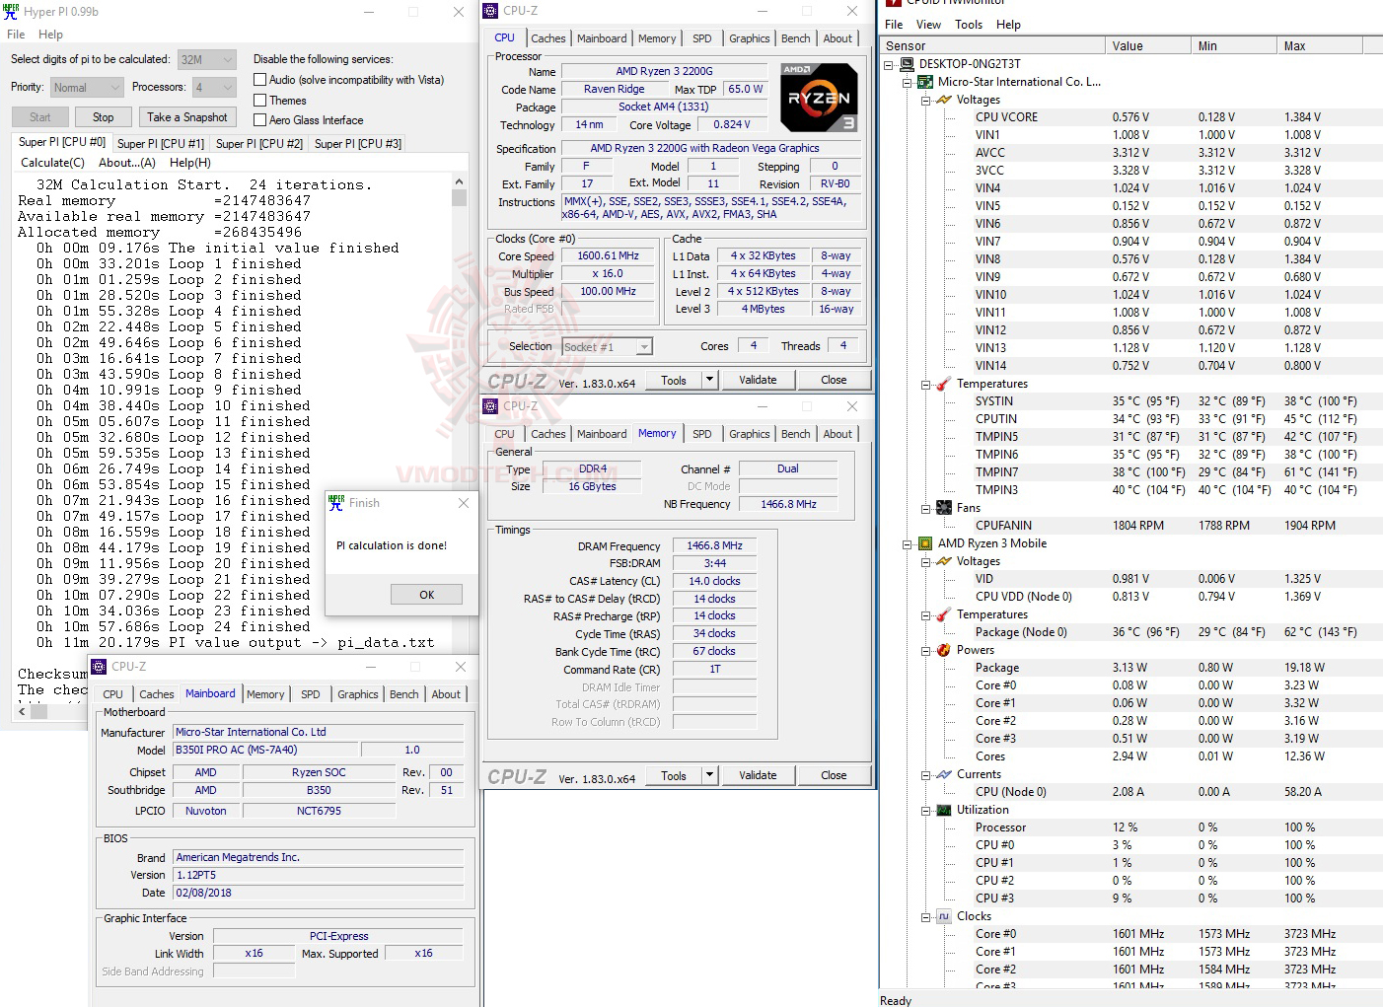Screen dimensions: 1383x1007
Task: Click the Max column header in HWMonitor
Action: pos(1319,46)
